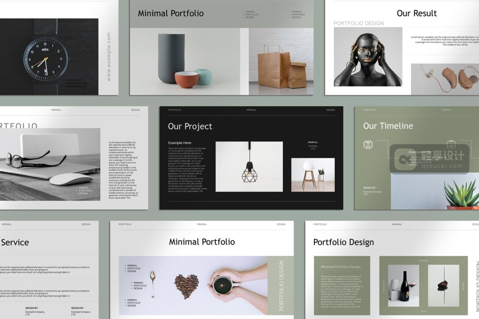Click the vertical PORTFOLIO DESIGN green tab

pos(281,286)
